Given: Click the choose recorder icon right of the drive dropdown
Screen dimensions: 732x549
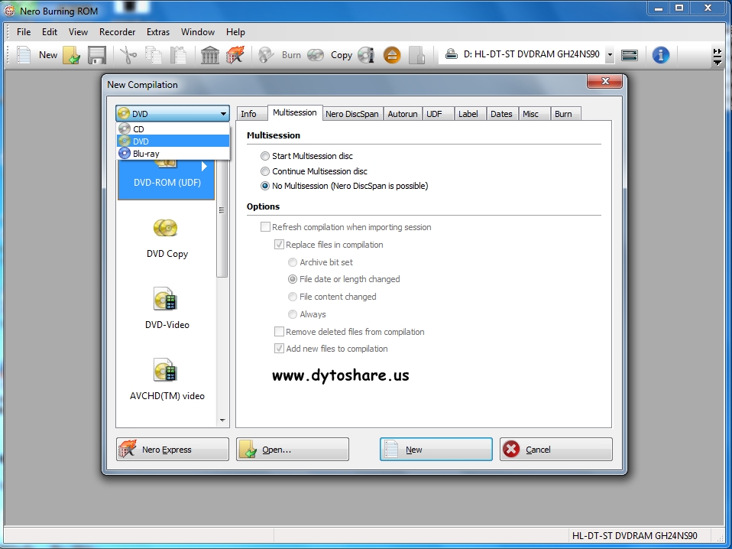Looking at the screenshot, I should pos(630,54).
